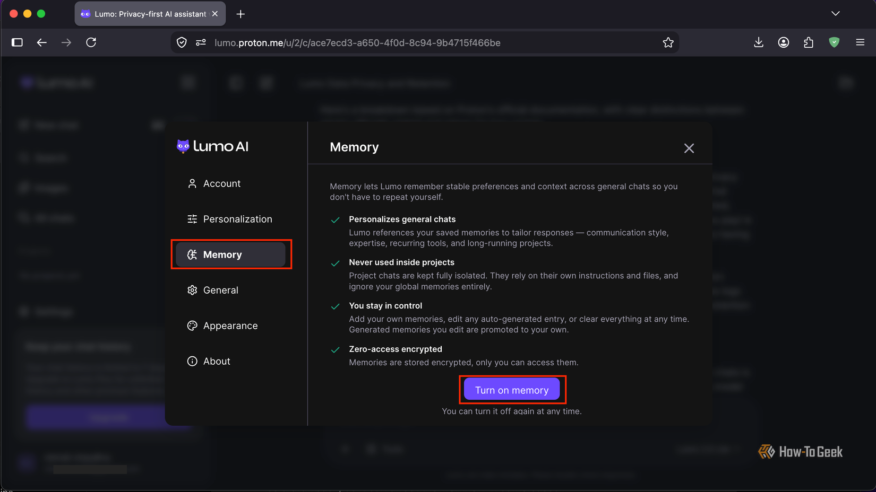Click the Memory brain icon
This screenshot has height=492, width=876.
[192, 254]
